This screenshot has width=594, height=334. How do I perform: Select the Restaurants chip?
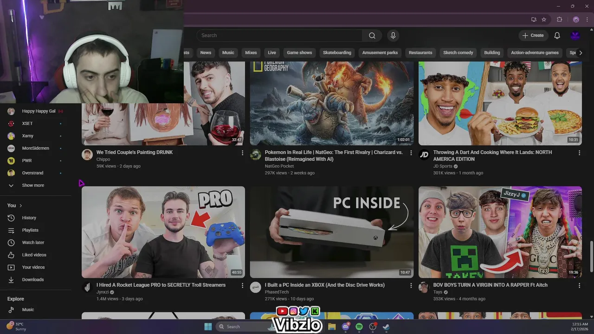(x=420, y=52)
